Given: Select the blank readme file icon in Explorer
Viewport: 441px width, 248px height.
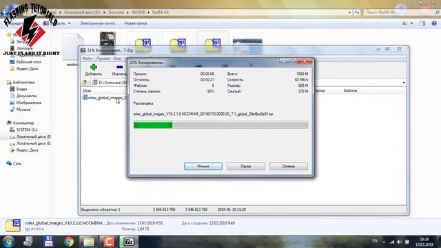Looking at the screenshot, I should click(72, 47).
